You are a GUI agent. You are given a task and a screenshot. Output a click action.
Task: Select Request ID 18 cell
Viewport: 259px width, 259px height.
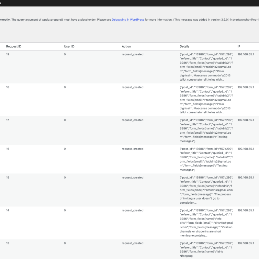(7, 87)
